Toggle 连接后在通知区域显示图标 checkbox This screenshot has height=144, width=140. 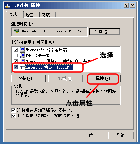[x=13, y=110]
